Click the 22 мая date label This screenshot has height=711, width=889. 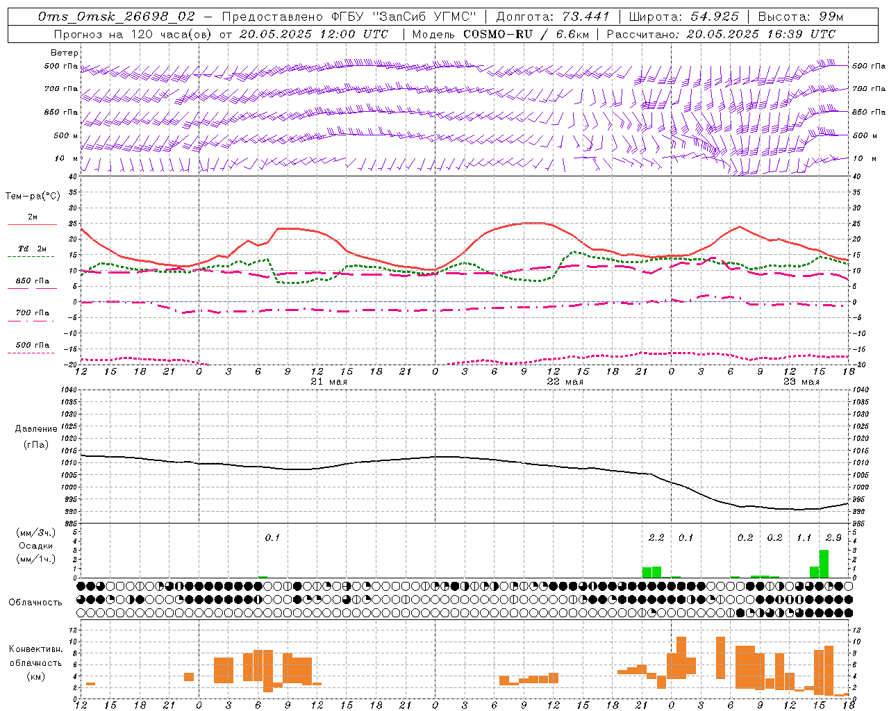[565, 382]
